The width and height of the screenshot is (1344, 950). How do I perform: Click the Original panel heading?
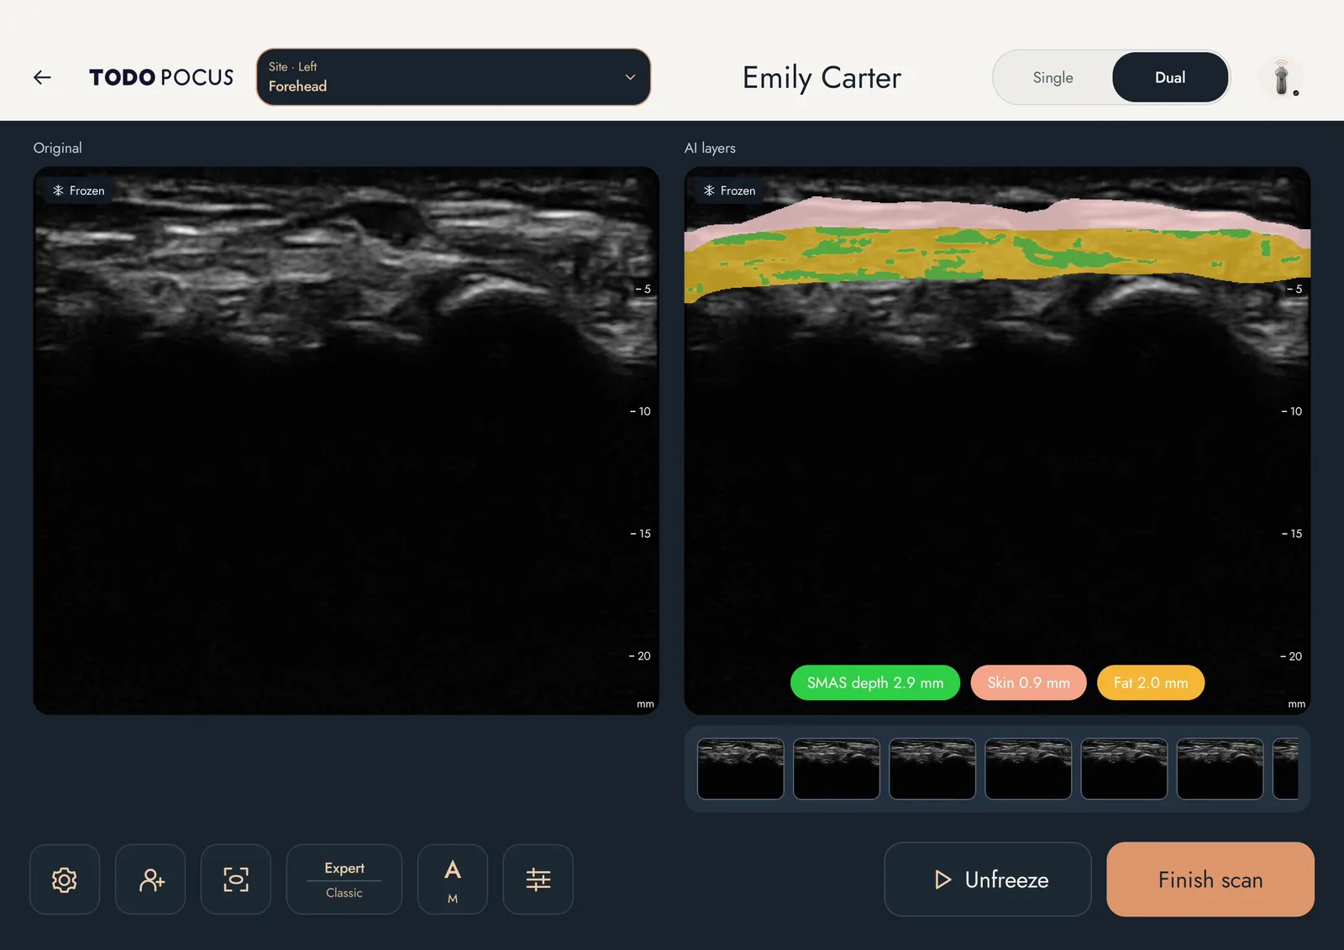(x=58, y=148)
